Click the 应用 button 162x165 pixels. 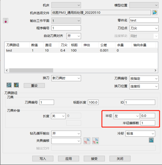tap(69, 159)
